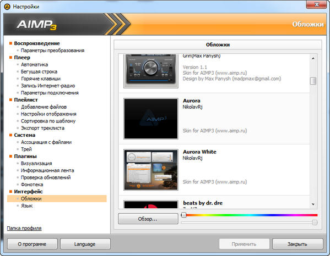Click the Применить button
330x256 pixels.
click(244, 244)
